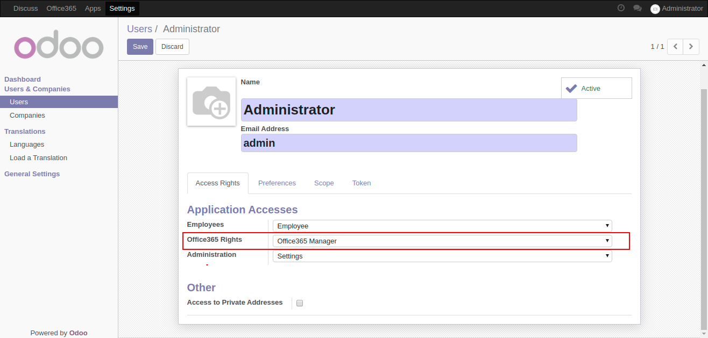Click the Application Accesses heading
Image resolution: width=708 pixels, height=338 pixels.
point(242,210)
